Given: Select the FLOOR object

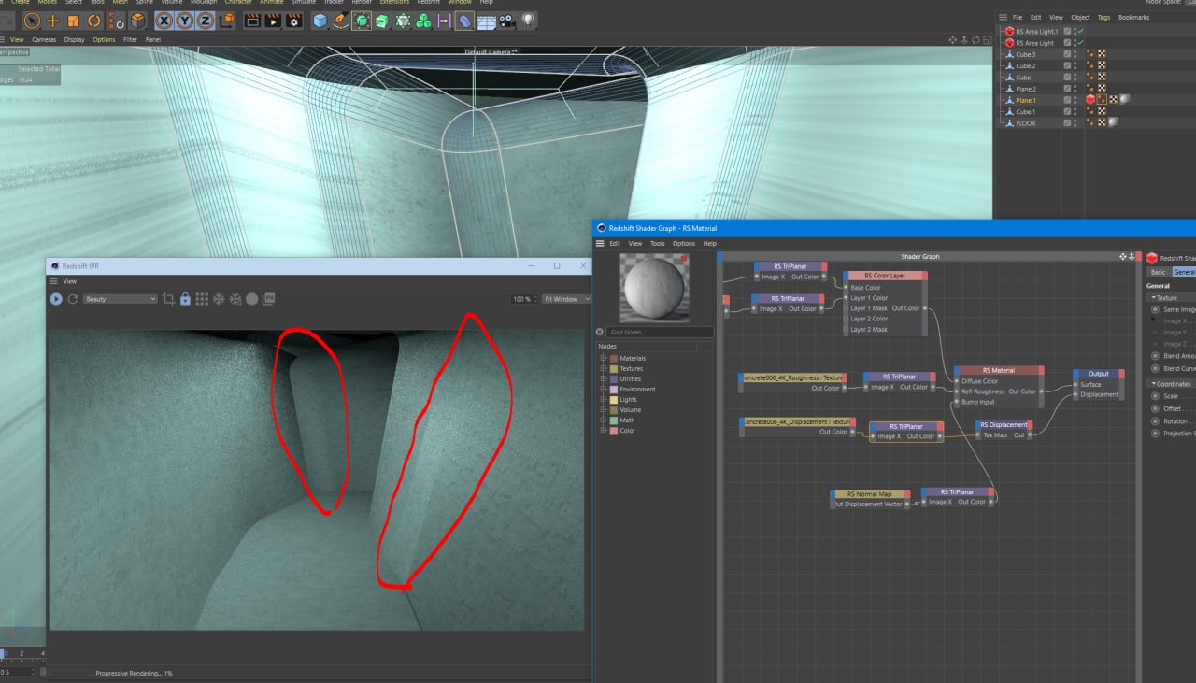Looking at the screenshot, I should coord(1025,122).
